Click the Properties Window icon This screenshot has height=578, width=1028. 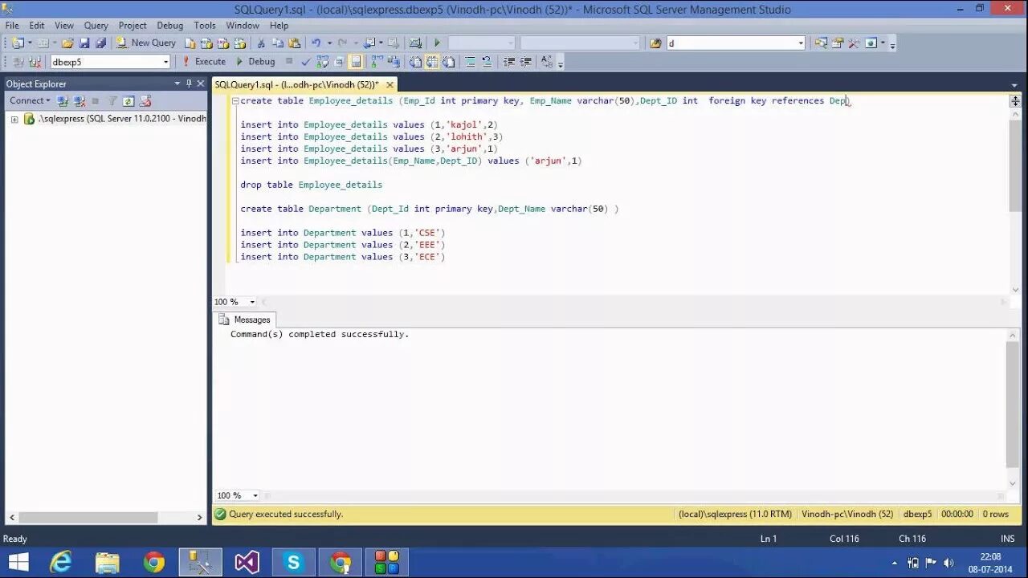(838, 43)
